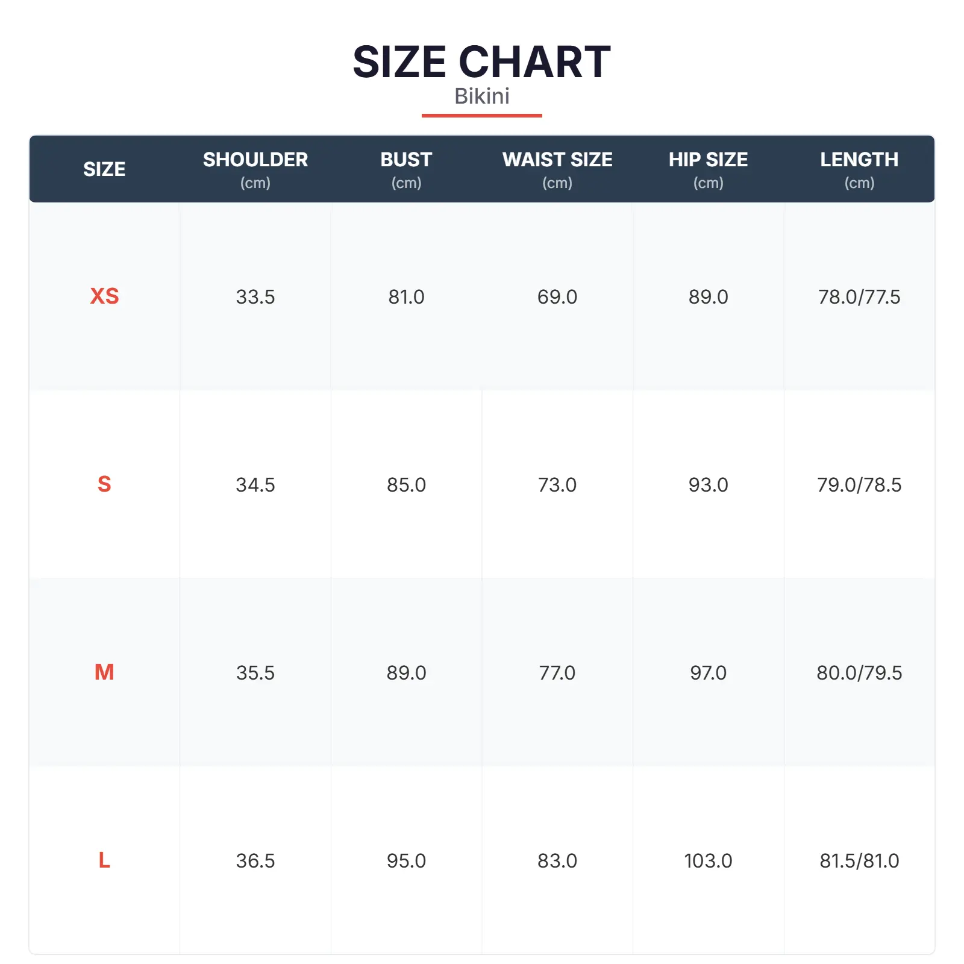Screen dimensions: 964x964
Task: Click the S bust value 85.0
Action: click(x=406, y=485)
